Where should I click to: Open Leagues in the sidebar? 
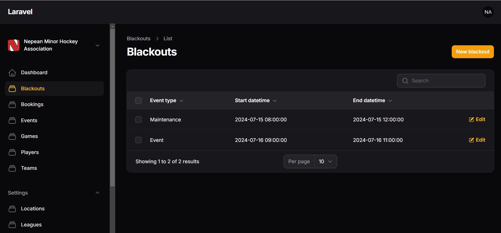click(31, 225)
